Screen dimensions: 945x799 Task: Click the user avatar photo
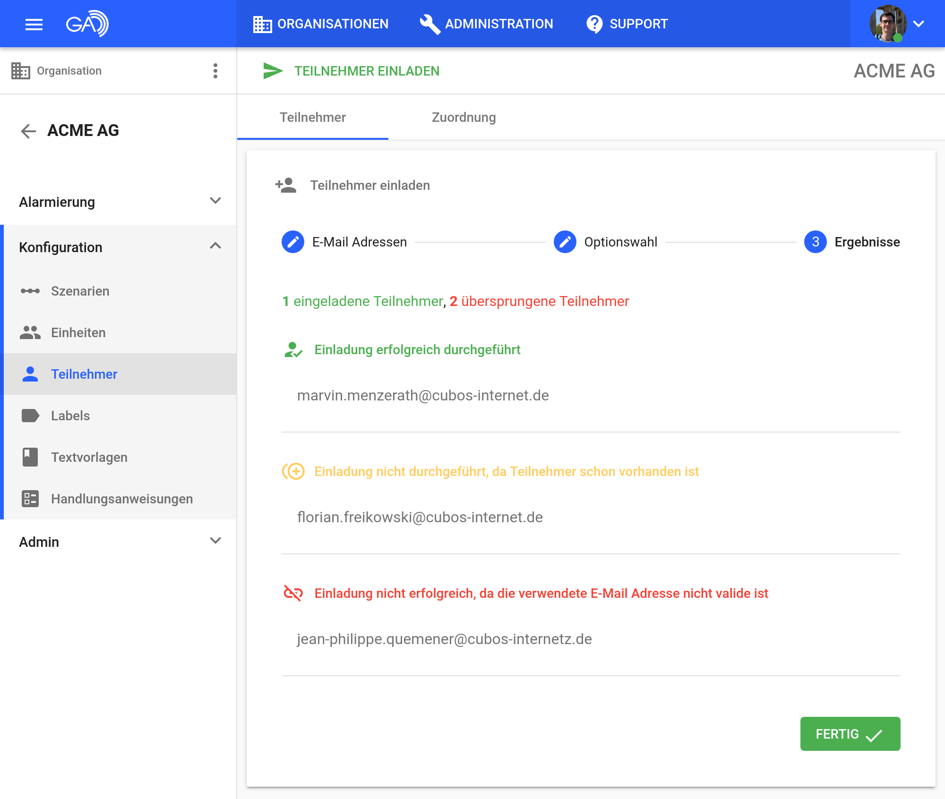pos(887,24)
